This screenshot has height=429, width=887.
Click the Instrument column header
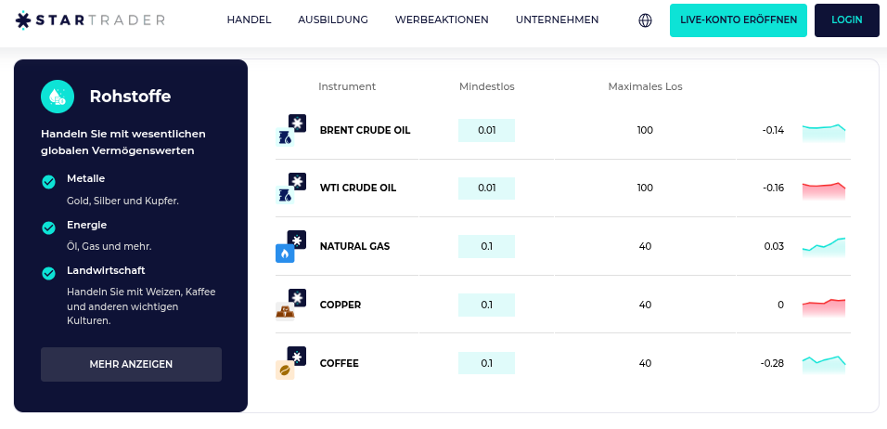click(347, 86)
